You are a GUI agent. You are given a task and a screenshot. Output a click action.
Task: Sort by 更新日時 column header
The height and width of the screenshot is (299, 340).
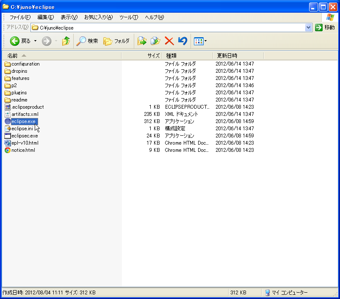pyautogui.click(x=238, y=56)
